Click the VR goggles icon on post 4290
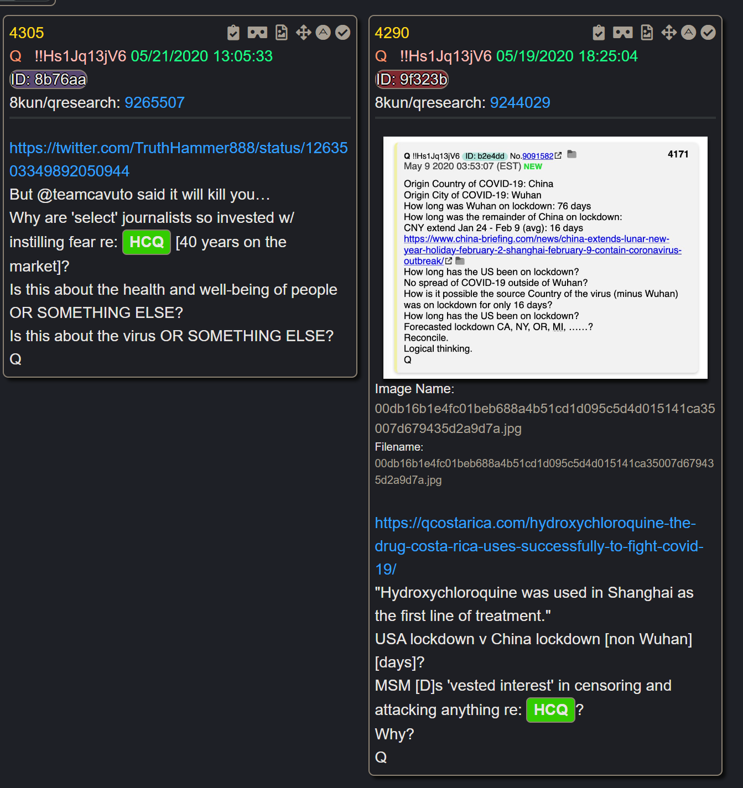This screenshot has height=788, width=743. pos(623,33)
